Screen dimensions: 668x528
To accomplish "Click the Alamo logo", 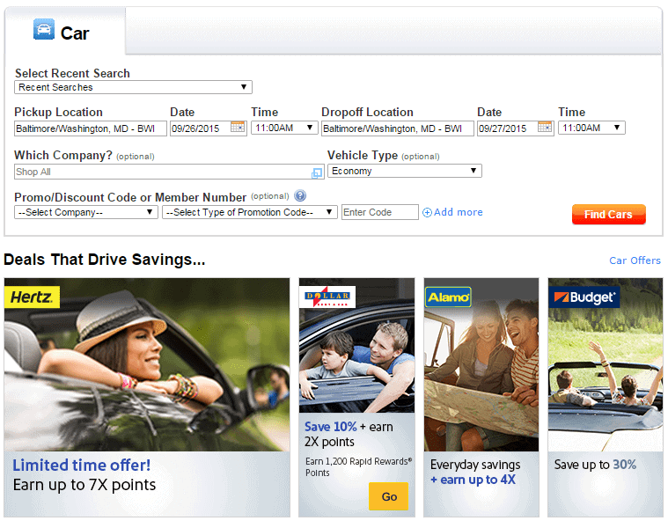I will (x=448, y=297).
